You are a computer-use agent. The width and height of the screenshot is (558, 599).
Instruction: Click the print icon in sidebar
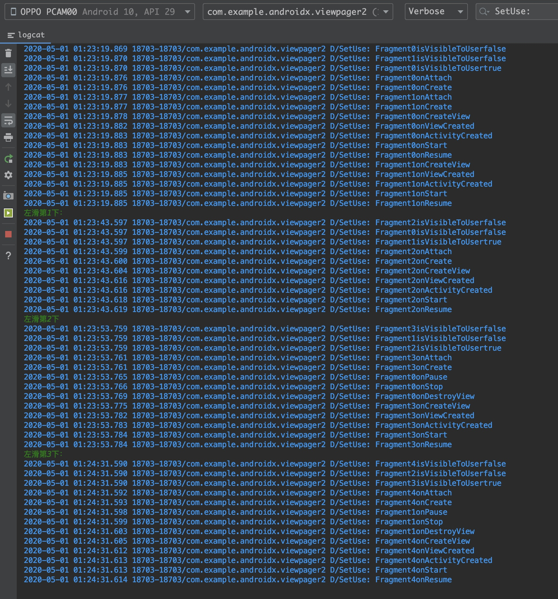pos(8,137)
